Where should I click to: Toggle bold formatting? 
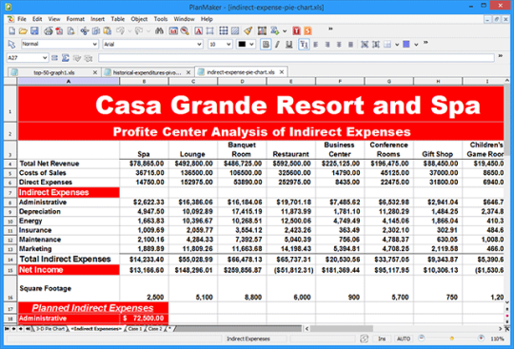pos(266,44)
